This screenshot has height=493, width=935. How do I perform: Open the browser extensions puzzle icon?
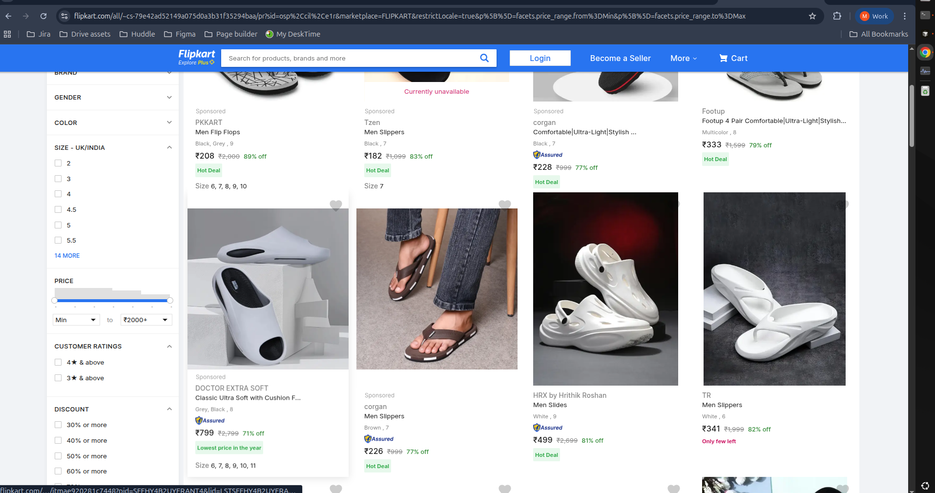[x=837, y=16]
